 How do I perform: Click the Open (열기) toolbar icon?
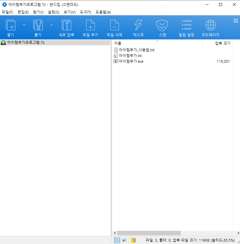11,25
